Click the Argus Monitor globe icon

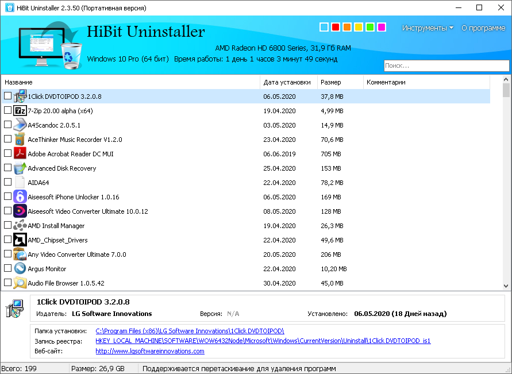pos(20,268)
